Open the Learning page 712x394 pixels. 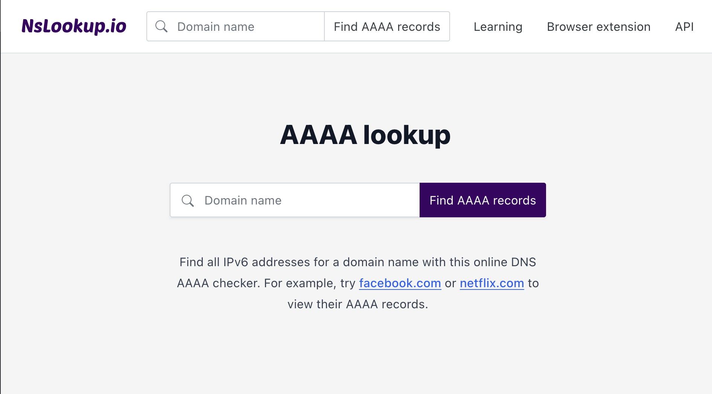click(x=497, y=26)
